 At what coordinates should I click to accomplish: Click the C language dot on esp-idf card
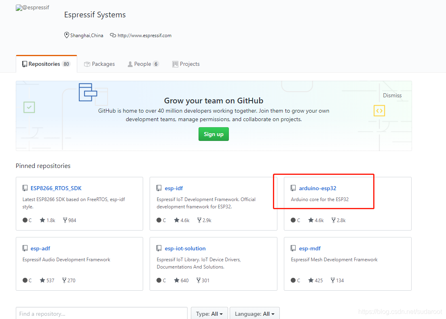(159, 220)
